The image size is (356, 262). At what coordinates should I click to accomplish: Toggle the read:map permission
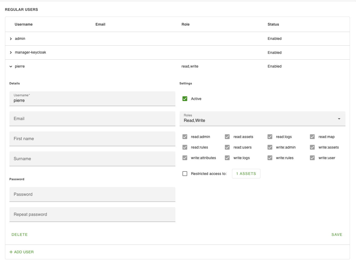[x=312, y=137]
